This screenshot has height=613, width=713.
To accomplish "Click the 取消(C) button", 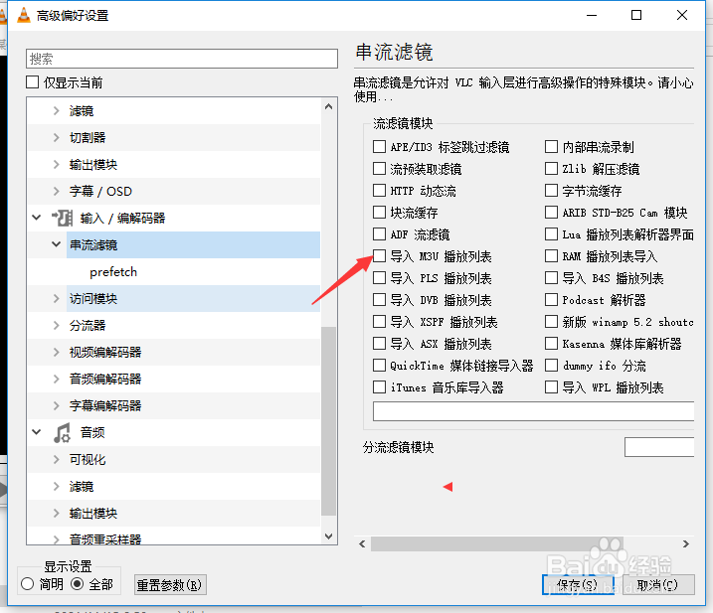I will pyautogui.click(x=658, y=585).
